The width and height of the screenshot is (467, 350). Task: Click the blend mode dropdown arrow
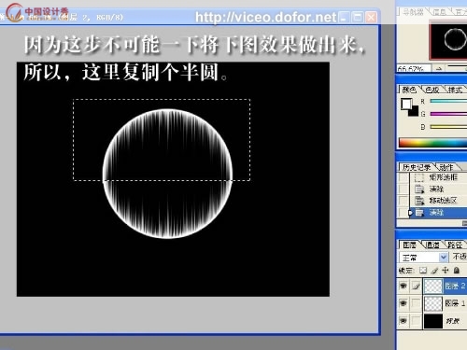click(444, 258)
